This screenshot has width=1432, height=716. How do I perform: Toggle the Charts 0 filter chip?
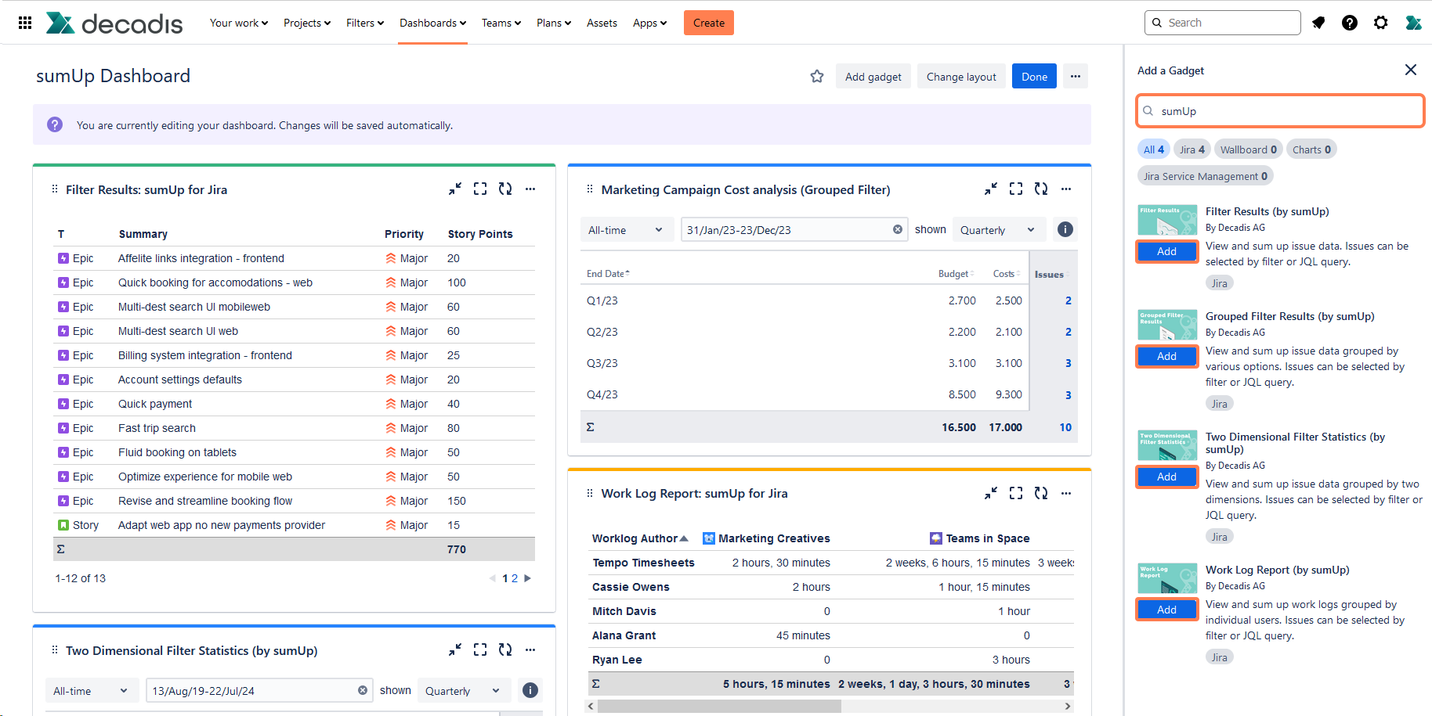(x=1311, y=149)
